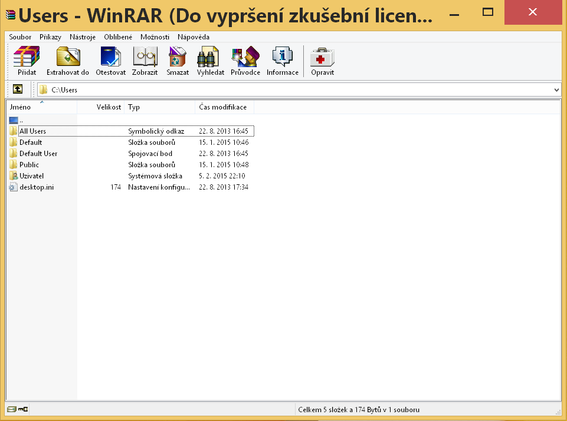The image size is (567, 421).
Task: Expand the address bar path dropdown
Action: [556, 90]
